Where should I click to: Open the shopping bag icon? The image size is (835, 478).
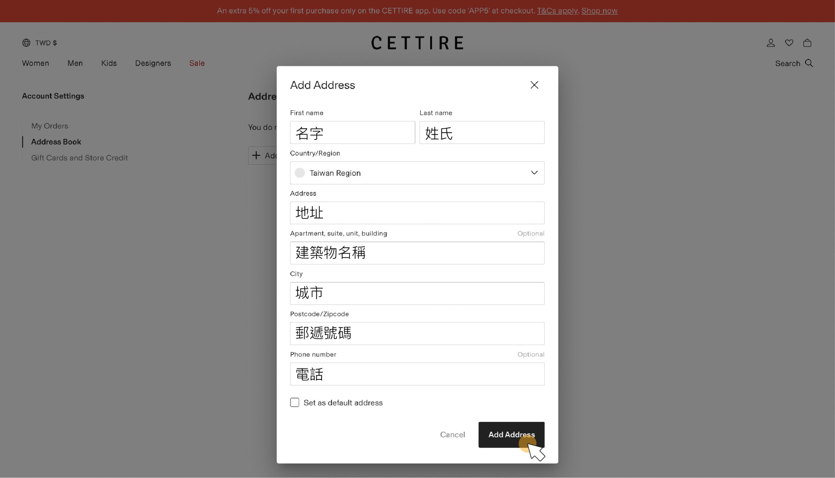(808, 43)
